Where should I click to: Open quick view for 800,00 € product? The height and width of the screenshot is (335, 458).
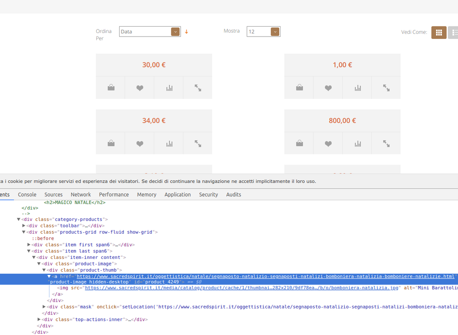point(386,143)
